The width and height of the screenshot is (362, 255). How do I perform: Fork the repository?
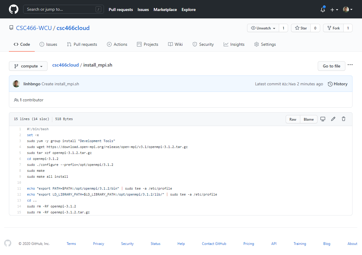pos(333,28)
